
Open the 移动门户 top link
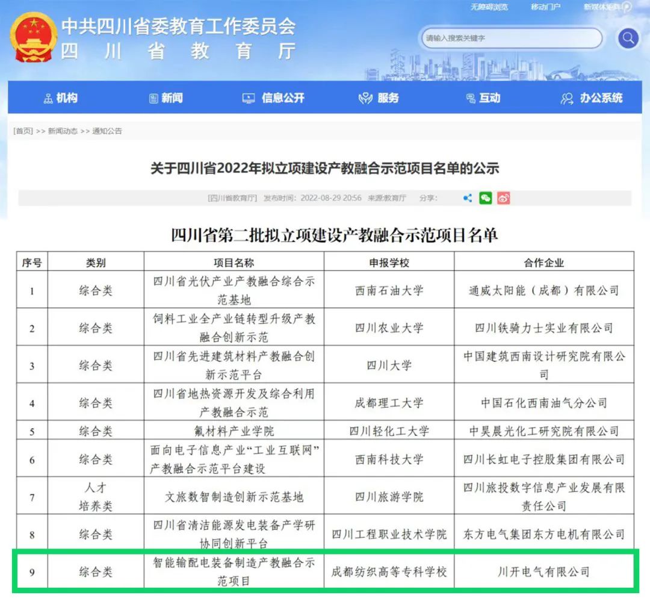tap(545, 7)
